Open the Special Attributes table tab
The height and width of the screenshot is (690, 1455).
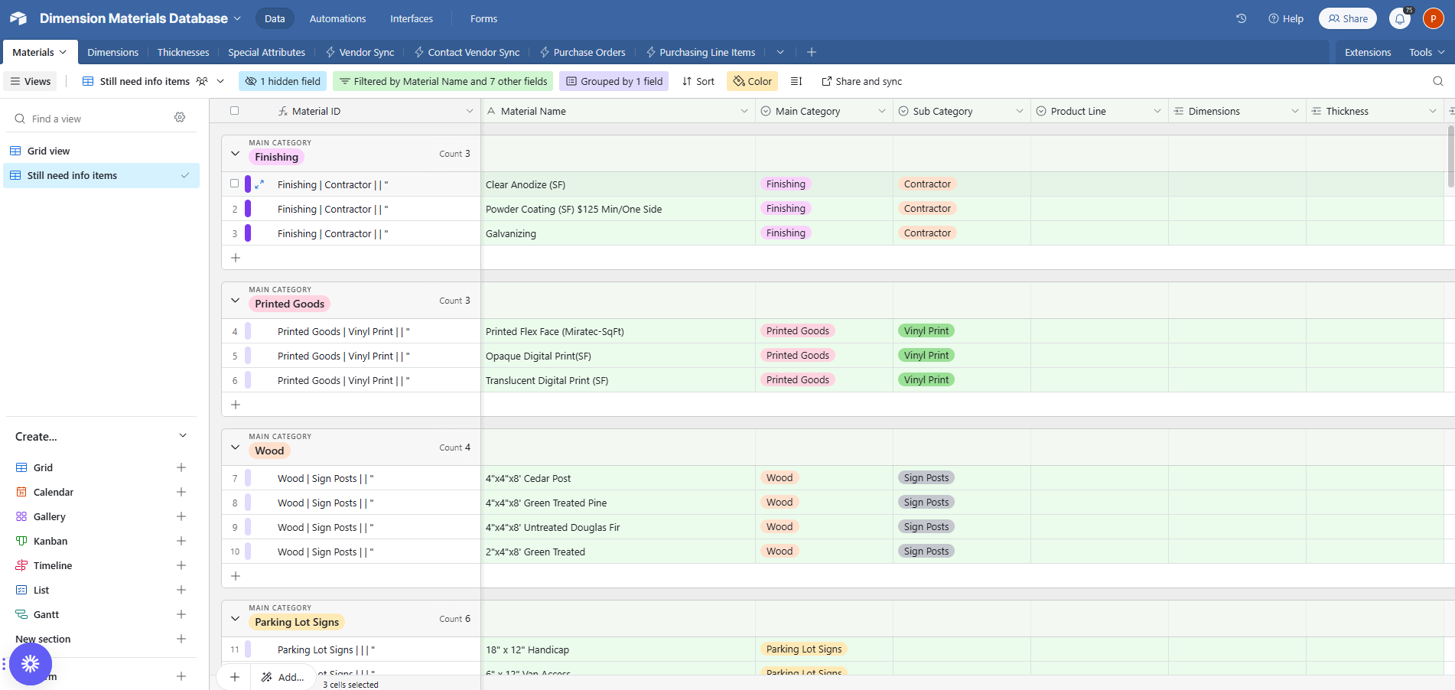pos(266,52)
